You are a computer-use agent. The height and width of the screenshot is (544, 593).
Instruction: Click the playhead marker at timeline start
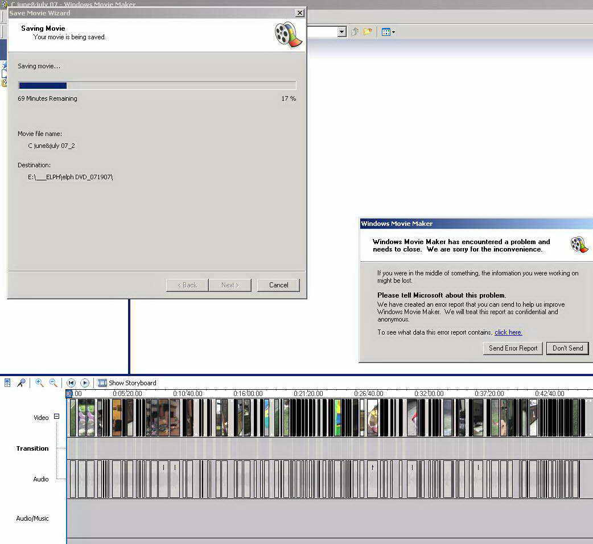click(x=69, y=394)
